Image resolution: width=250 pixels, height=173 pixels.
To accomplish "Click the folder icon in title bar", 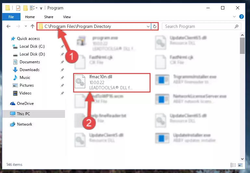I will point(7,8).
